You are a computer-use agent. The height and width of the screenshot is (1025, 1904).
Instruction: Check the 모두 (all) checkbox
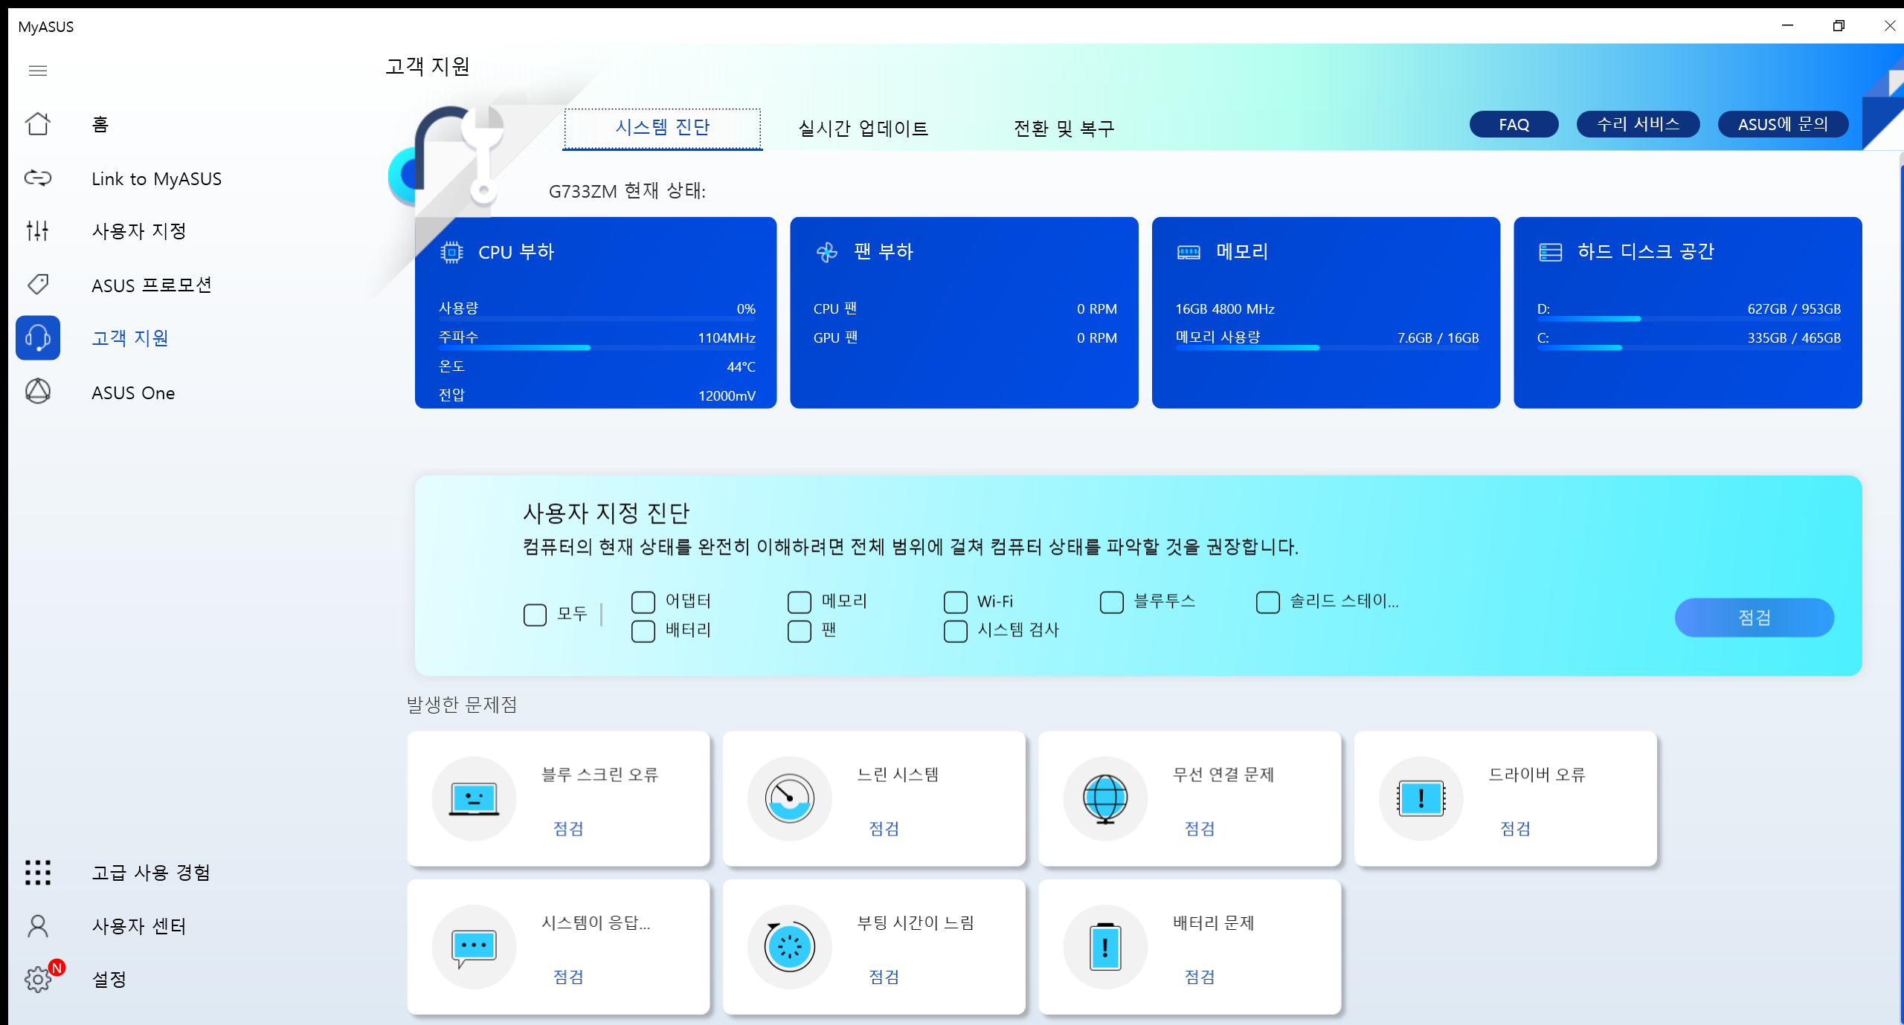(535, 615)
